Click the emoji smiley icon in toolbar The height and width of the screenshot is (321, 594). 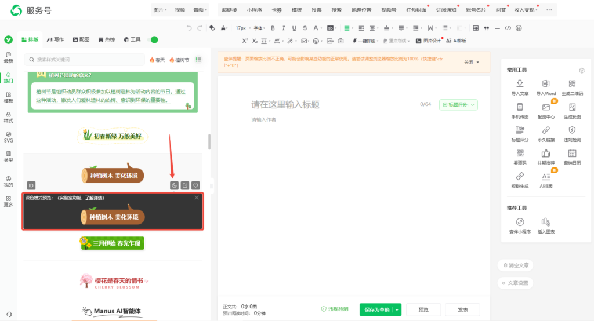518,28
